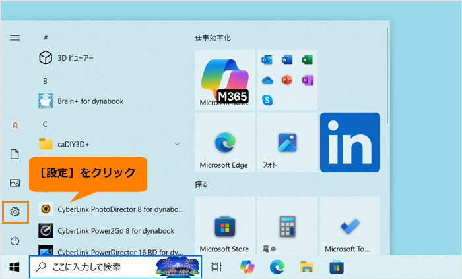Open OneDrive icon in Office tile
The image size is (462, 279).
click(x=267, y=80)
